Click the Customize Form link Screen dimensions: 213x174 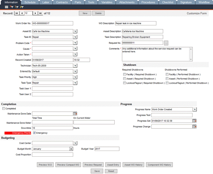pyautogui.click(x=197, y=14)
